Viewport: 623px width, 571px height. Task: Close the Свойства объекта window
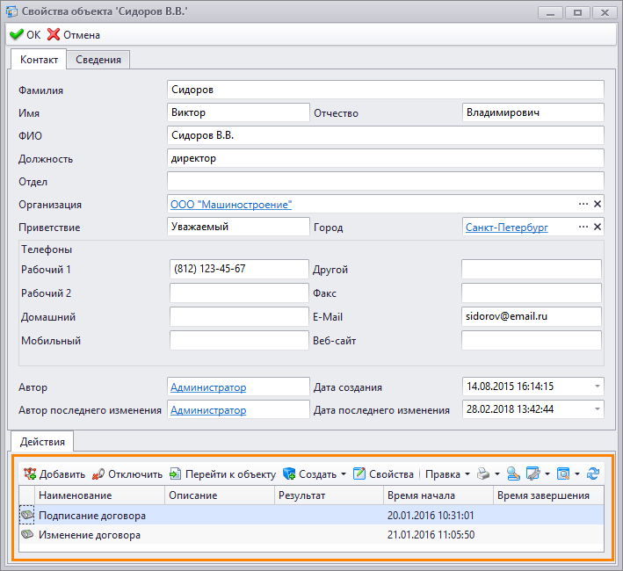coord(605,12)
